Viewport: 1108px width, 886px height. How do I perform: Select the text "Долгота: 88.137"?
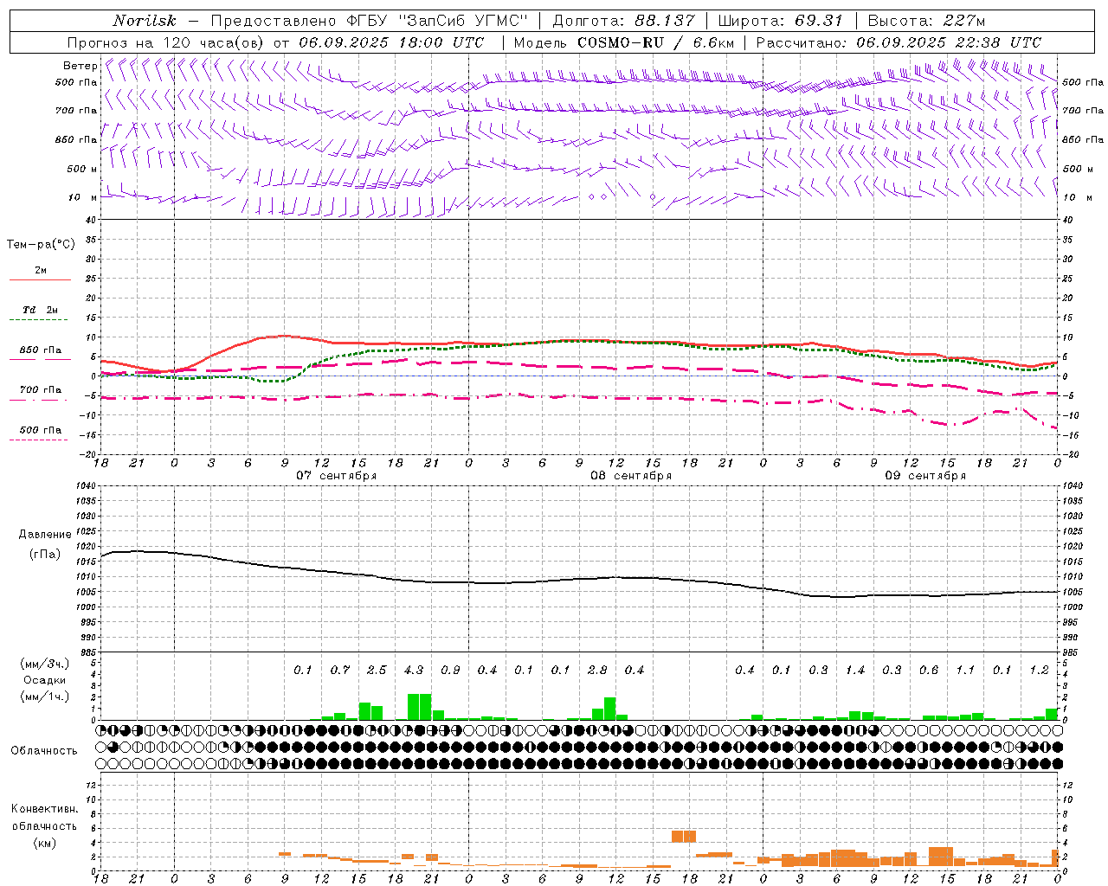pyautogui.click(x=623, y=21)
